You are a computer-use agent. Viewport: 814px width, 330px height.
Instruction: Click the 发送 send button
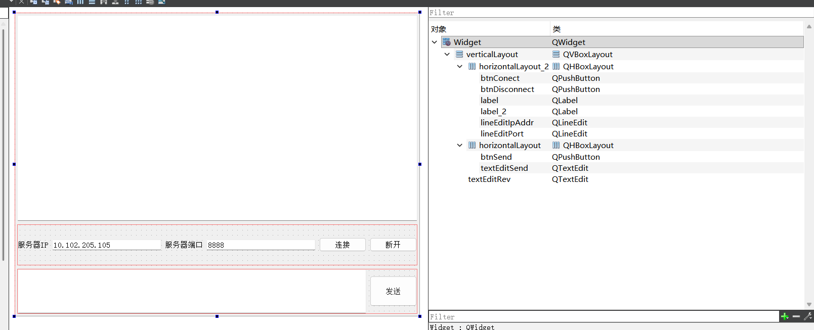(393, 291)
